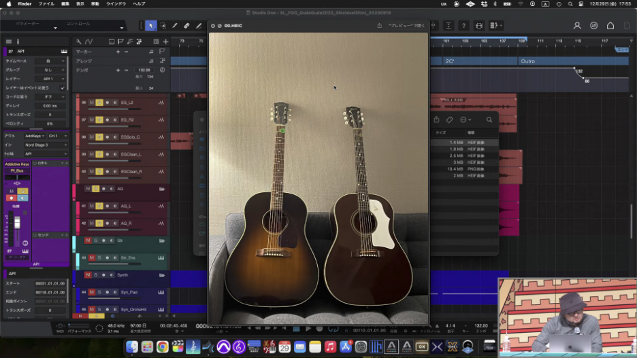The width and height of the screenshot is (637, 358).
Task: Select the Eraser tool in toolbar
Action: [187, 26]
